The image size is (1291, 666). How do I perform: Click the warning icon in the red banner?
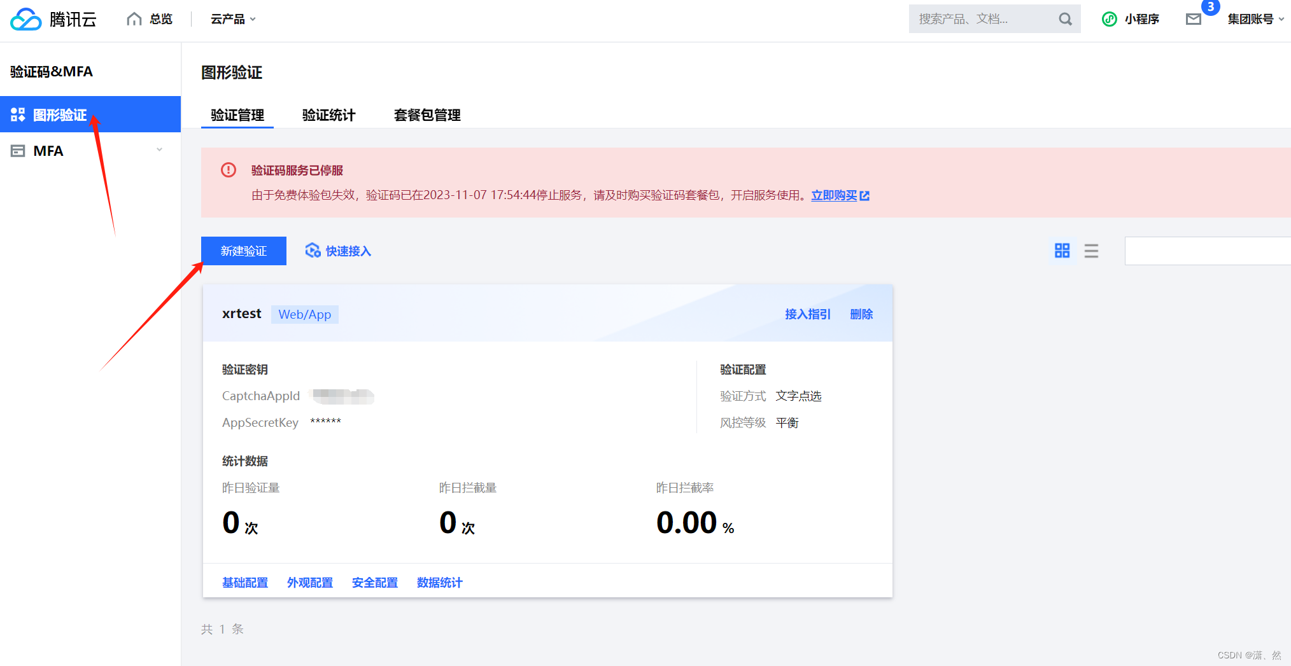(228, 170)
